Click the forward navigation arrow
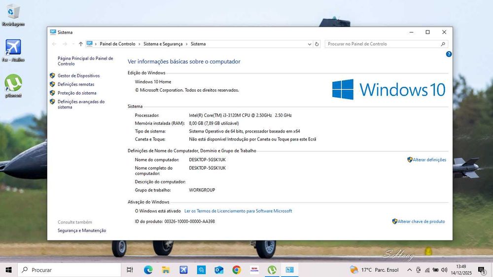Viewport: 493px width, 277px height. coord(65,44)
